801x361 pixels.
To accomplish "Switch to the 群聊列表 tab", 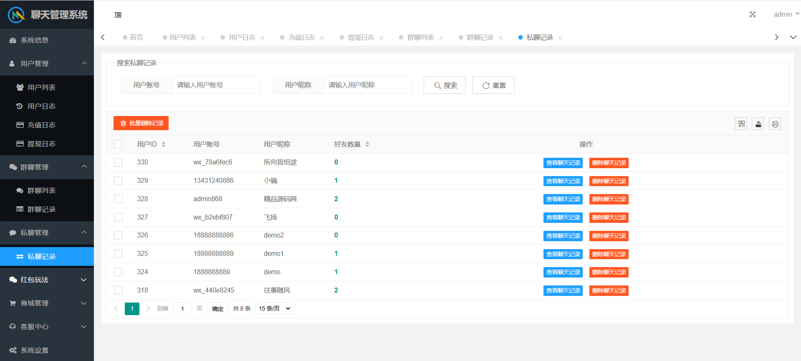I will [420, 38].
